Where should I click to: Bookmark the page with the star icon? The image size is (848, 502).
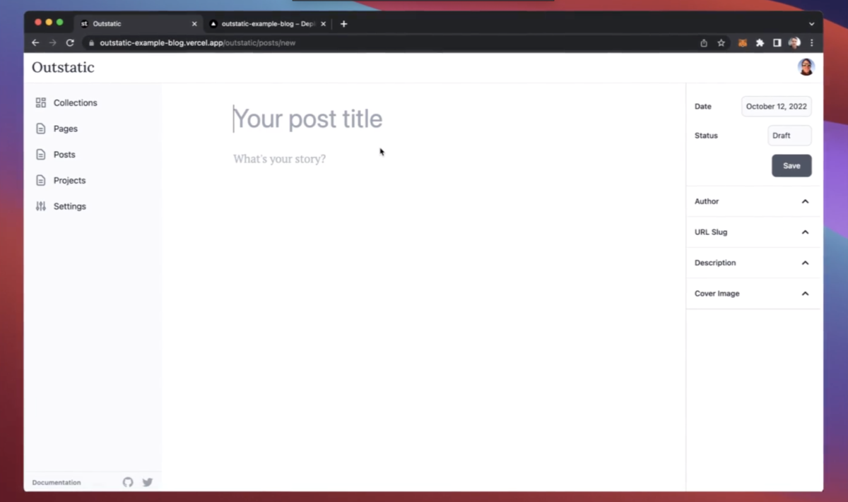(721, 42)
